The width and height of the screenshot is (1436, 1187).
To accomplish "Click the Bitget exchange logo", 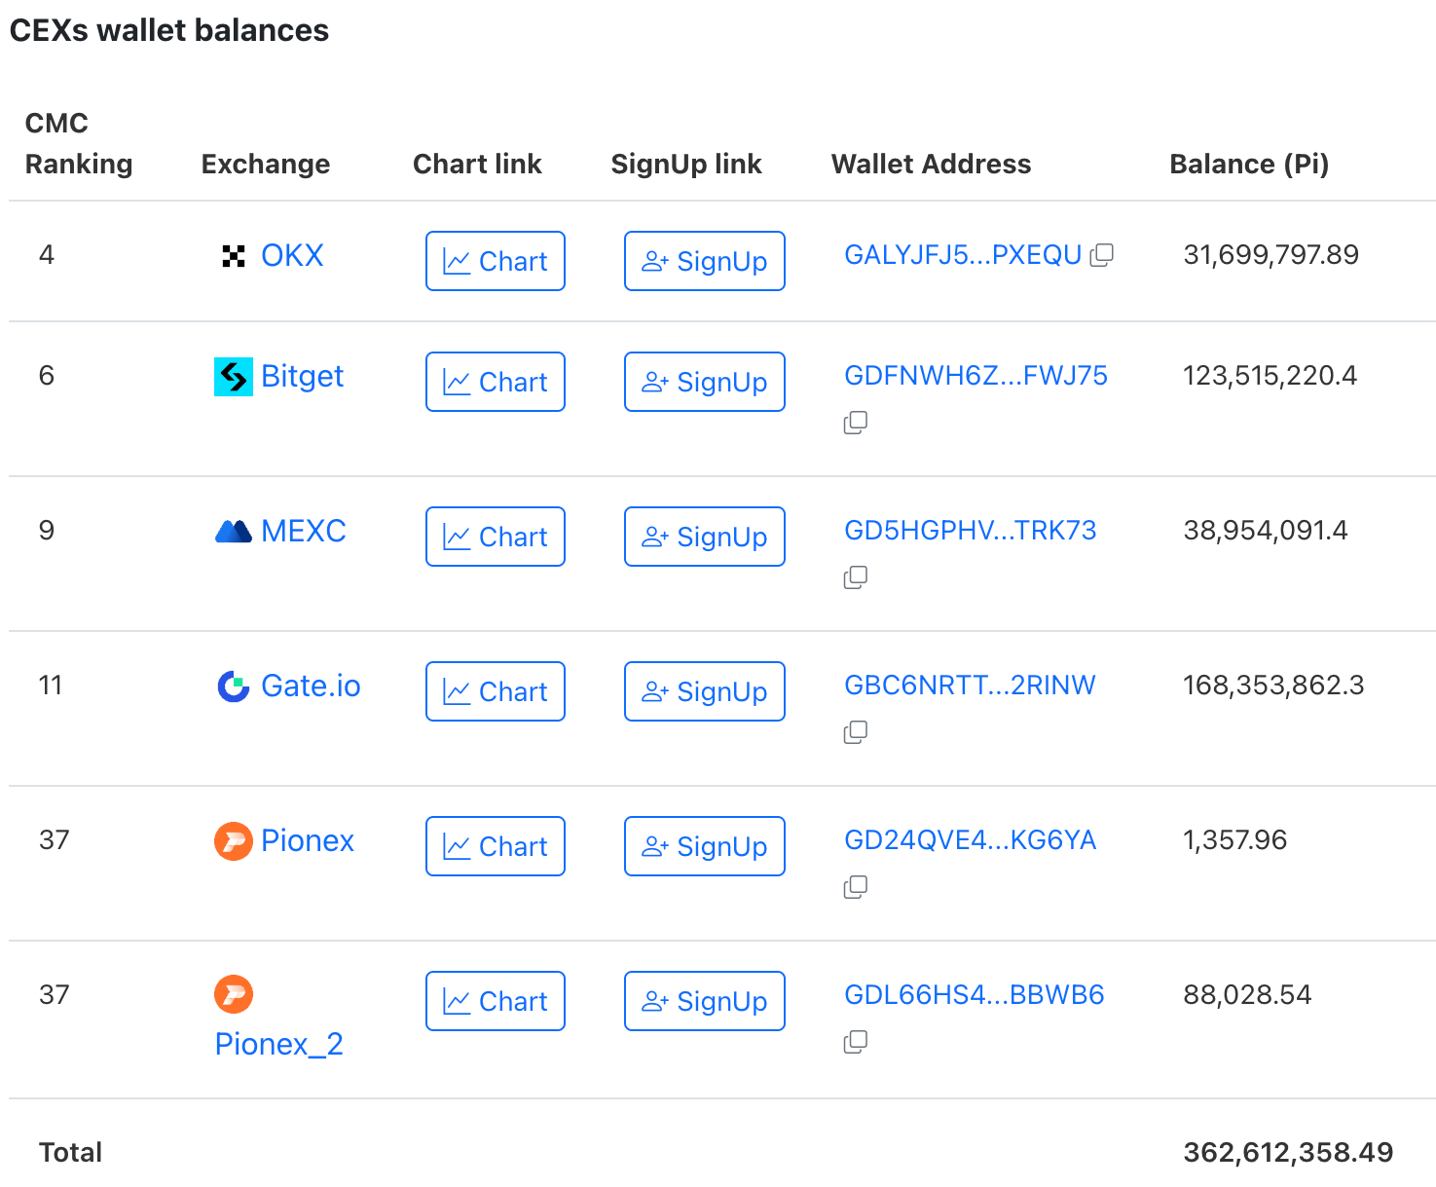I will pos(234,377).
